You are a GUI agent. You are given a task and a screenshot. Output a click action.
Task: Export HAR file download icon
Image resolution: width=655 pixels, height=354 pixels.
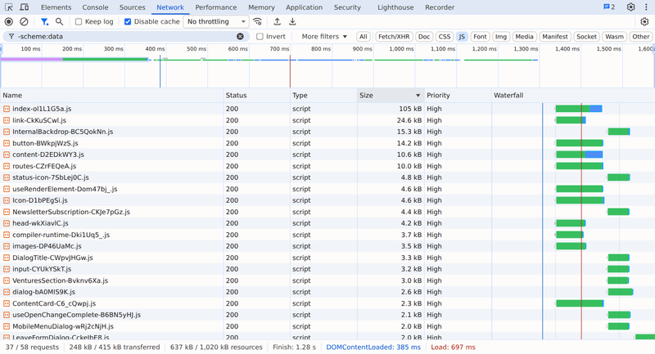tap(292, 22)
